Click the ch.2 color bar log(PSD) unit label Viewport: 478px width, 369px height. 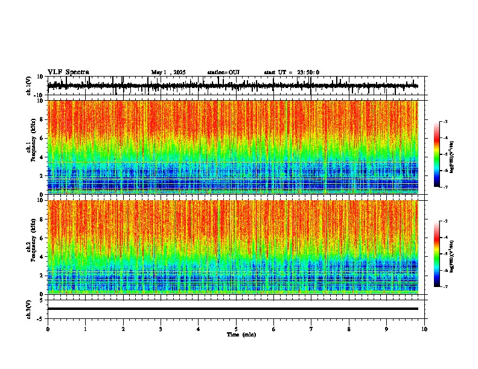click(x=452, y=256)
